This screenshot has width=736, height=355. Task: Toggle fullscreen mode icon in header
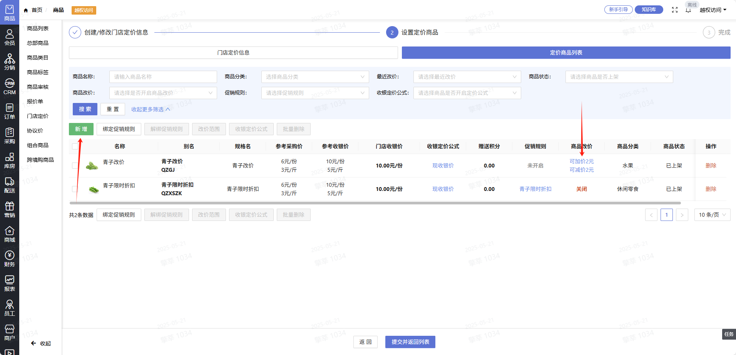(x=675, y=10)
